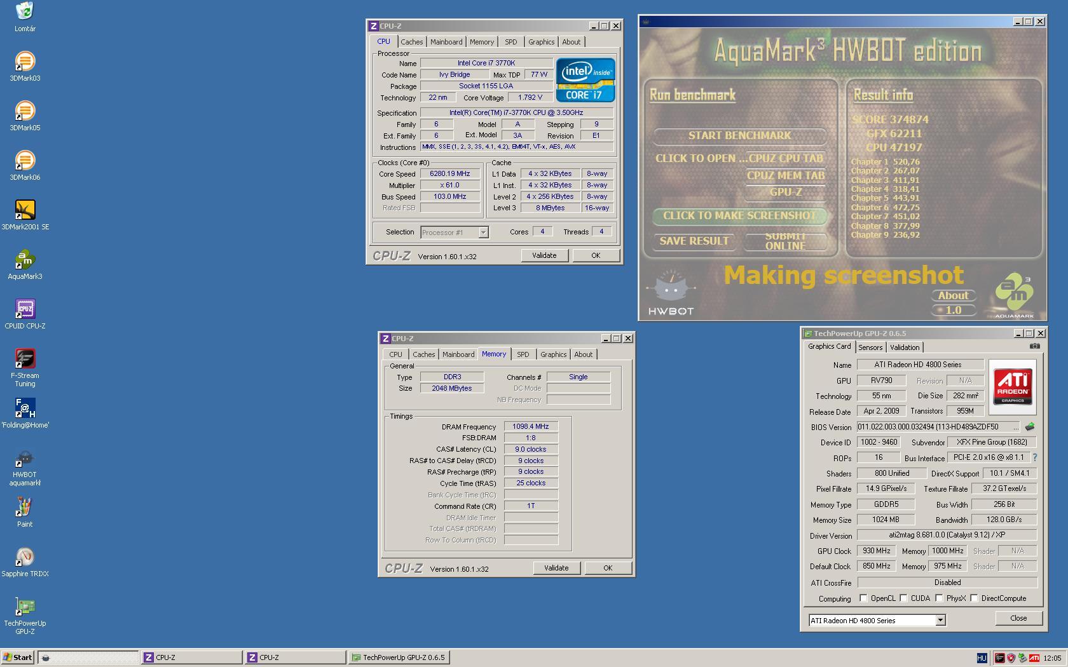
Task: Click the taskbar clock showing 12:05
Action: (1053, 657)
